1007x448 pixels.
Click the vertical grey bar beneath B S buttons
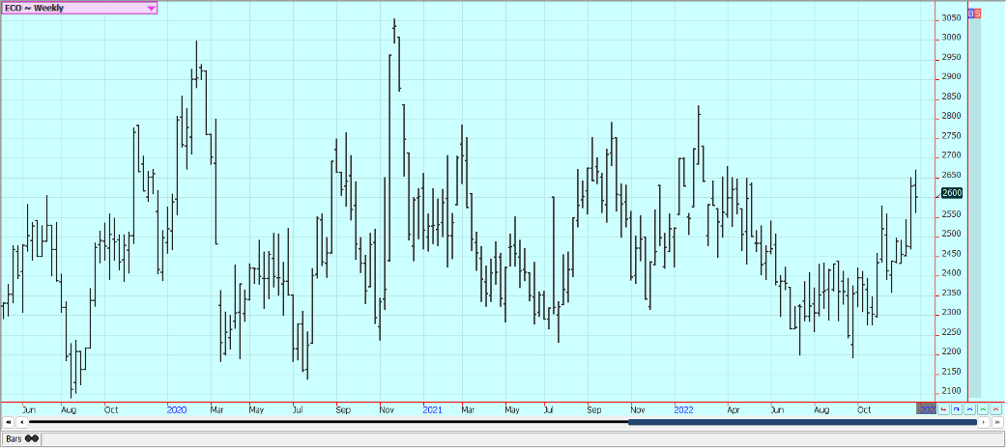click(x=975, y=208)
